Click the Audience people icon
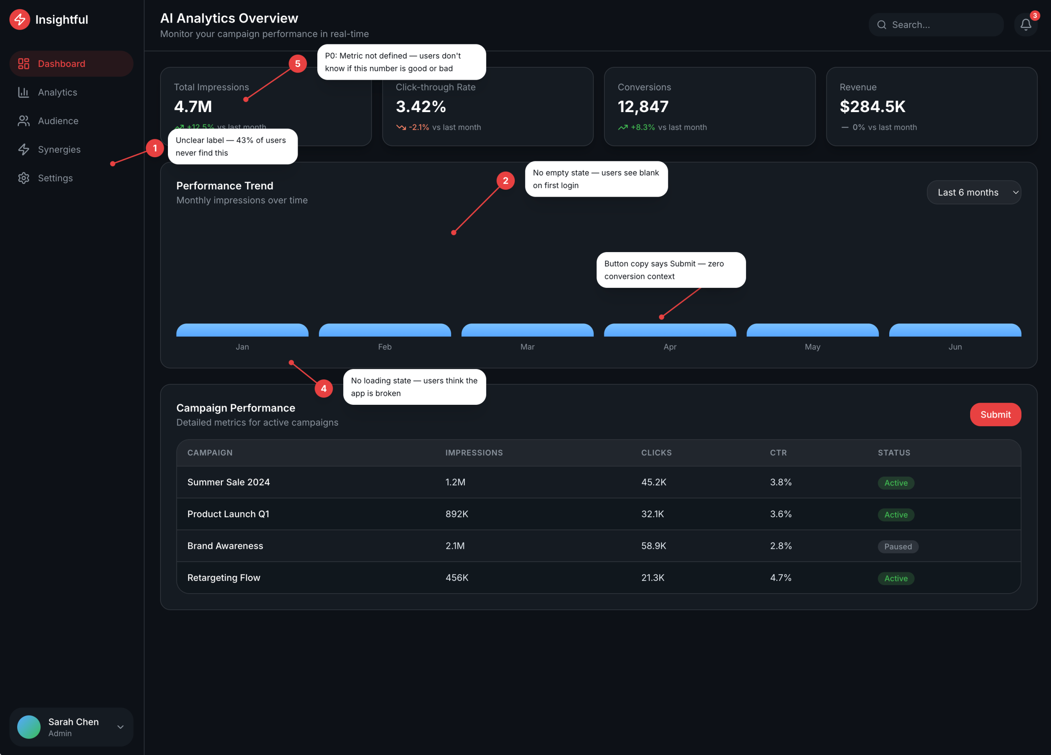Viewport: 1051px width, 755px height. 24,121
